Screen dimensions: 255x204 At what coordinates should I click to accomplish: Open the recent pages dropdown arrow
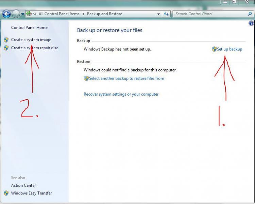(22, 14)
